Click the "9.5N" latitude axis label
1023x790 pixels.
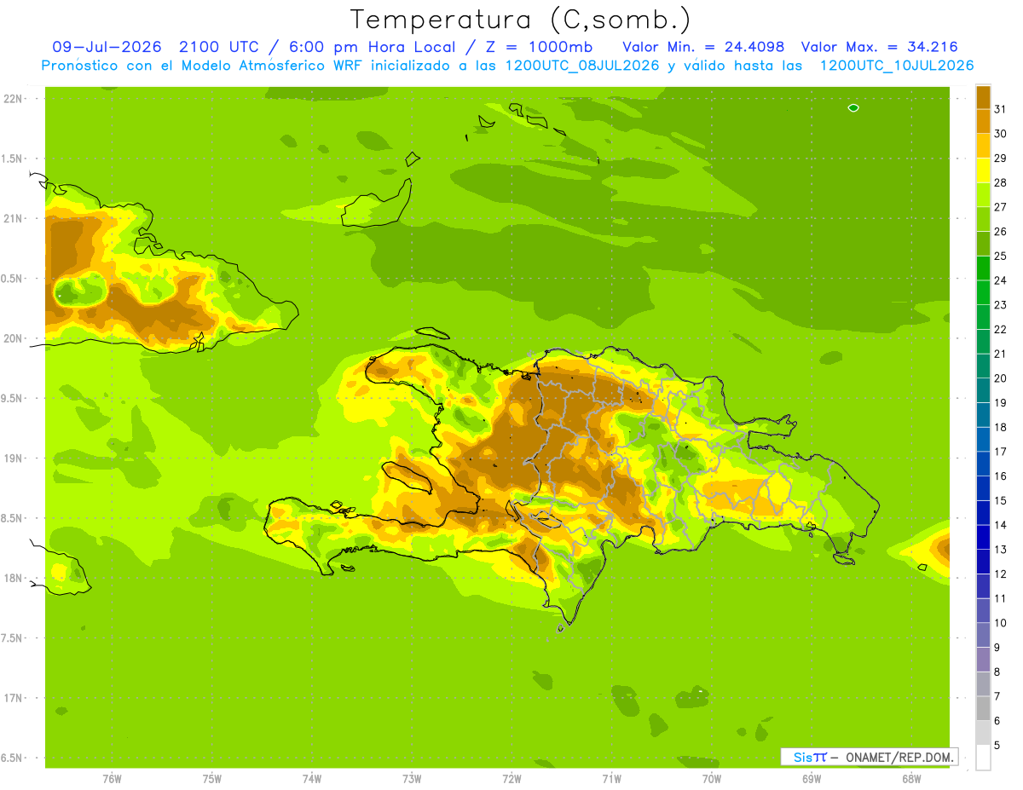coord(12,398)
